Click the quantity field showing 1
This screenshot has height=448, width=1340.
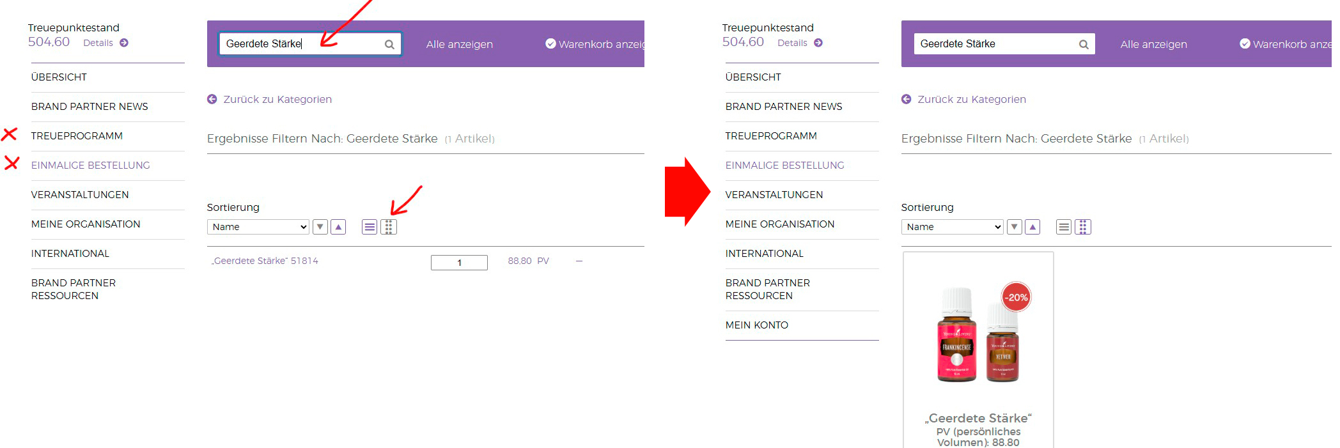(459, 263)
